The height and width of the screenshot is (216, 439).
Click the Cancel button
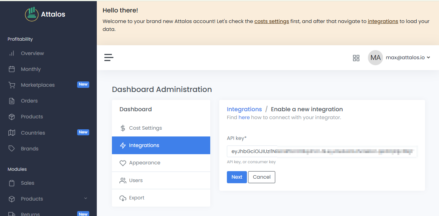click(262, 177)
